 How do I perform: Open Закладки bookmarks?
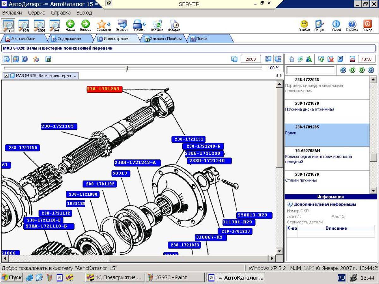104,26
